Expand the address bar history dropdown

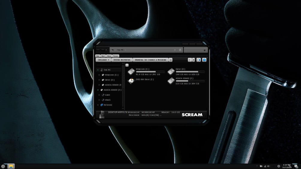pyautogui.click(x=175, y=50)
